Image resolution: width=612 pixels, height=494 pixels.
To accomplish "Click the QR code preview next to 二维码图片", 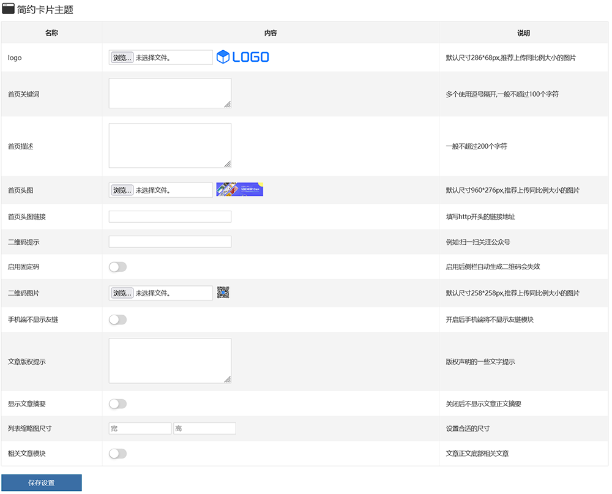I will (x=223, y=293).
